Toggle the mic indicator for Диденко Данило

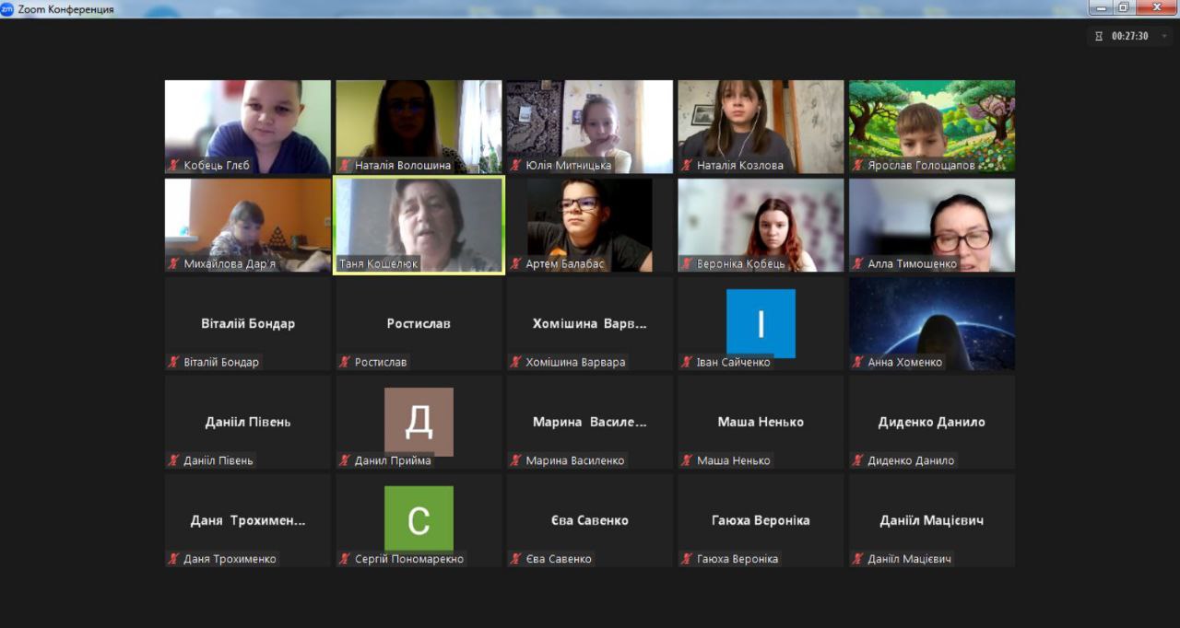tap(857, 460)
